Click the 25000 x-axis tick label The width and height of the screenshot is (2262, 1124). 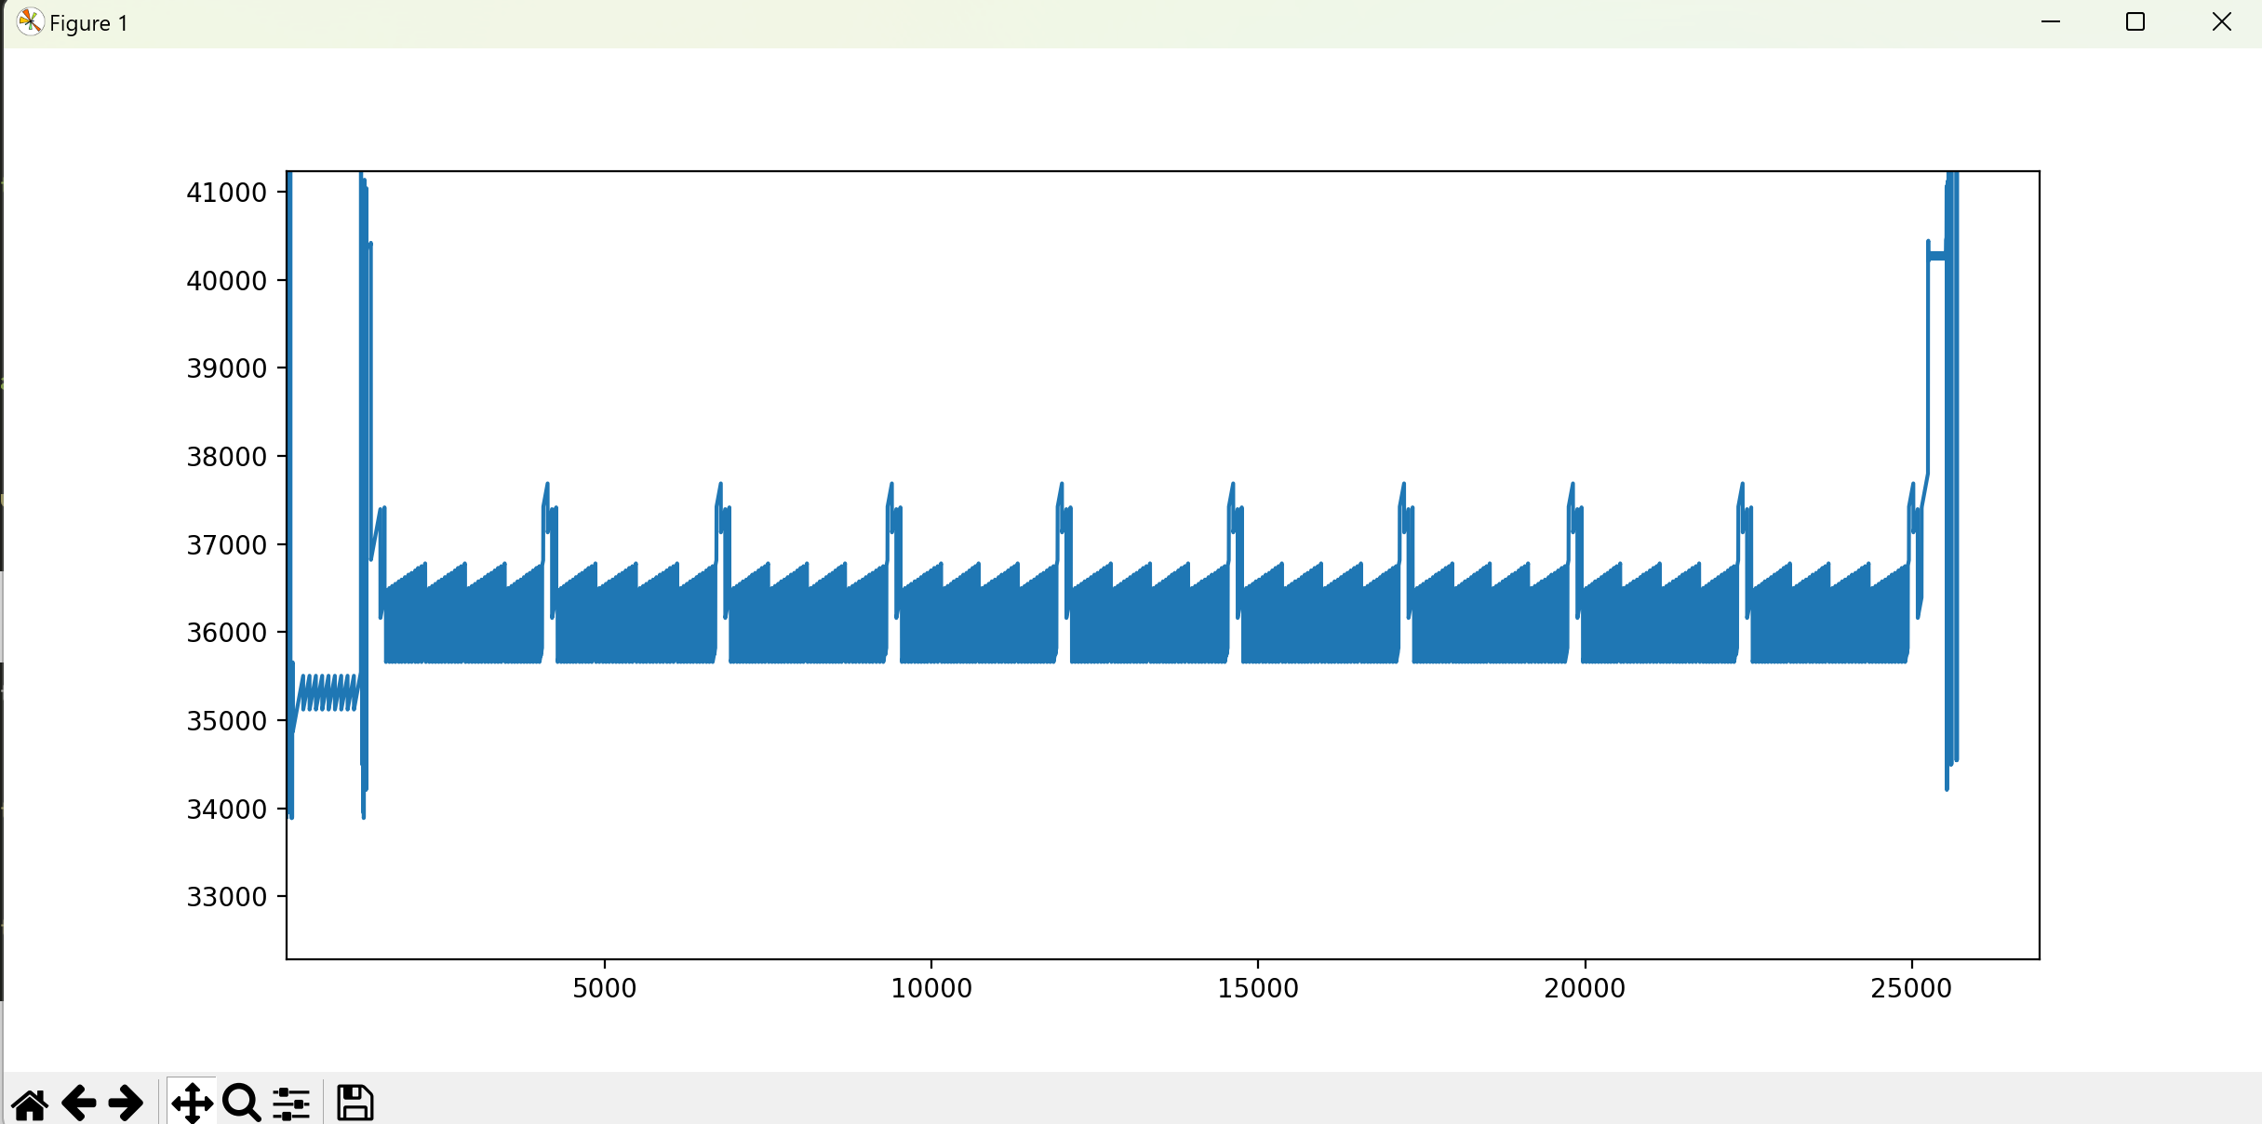point(1911,988)
